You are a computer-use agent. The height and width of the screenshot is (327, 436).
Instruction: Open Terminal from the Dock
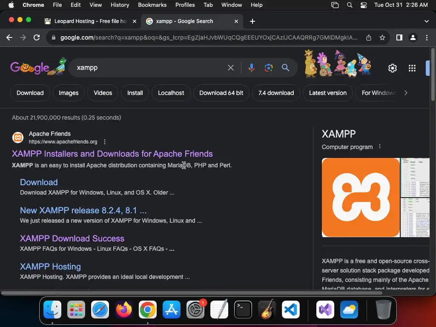[243, 310]
